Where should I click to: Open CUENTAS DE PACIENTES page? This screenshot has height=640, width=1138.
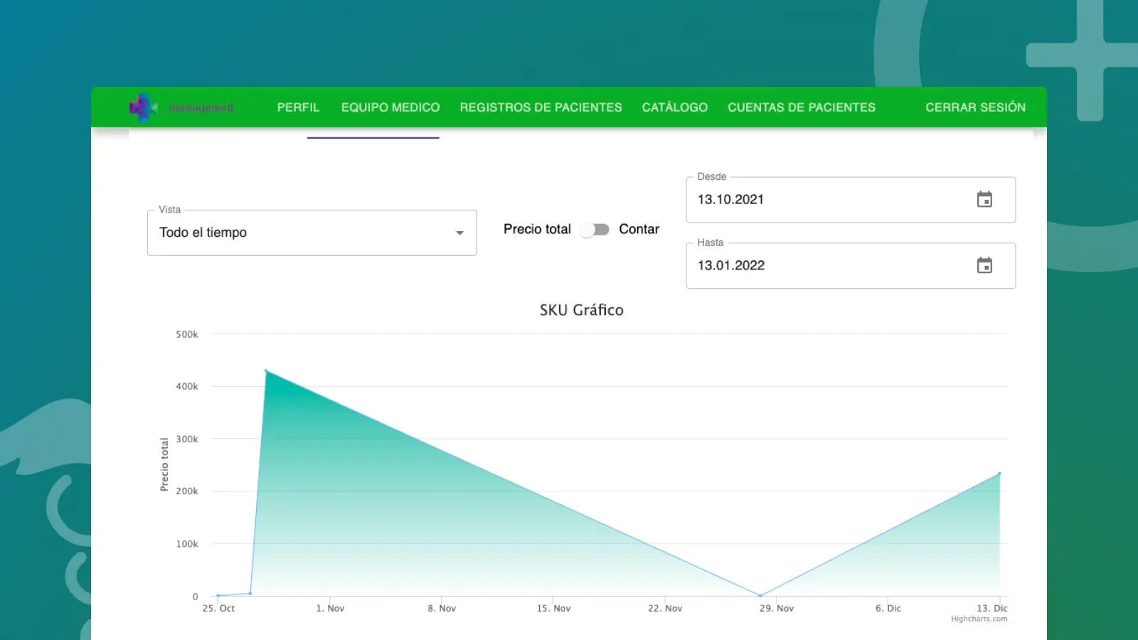802,107
